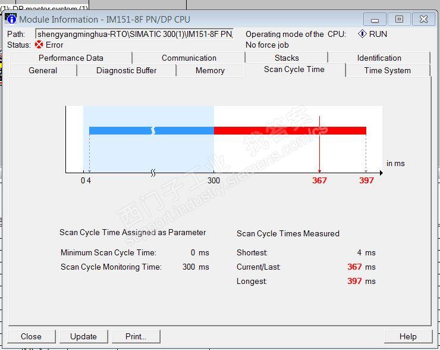Click the Module Information title bar icon
This screenshot has height=350, width=440.
click(11, 19)
